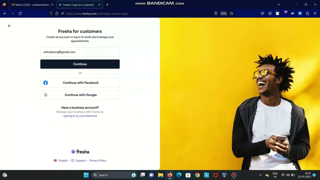Open the Bandicam red record icon
This screenshot has width=320, height=180.
[234, 175]
